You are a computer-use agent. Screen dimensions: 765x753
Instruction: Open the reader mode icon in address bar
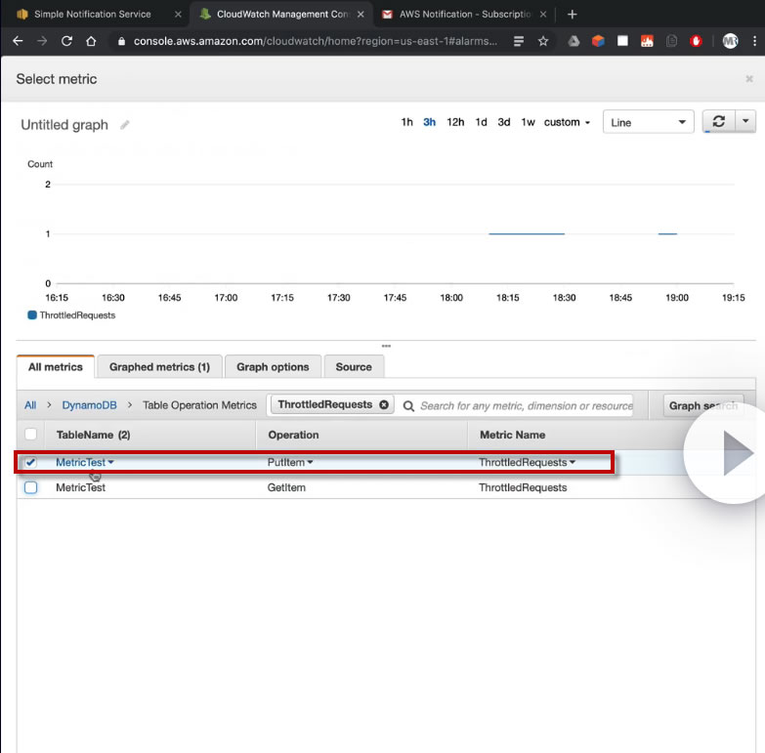pos(519,41)
